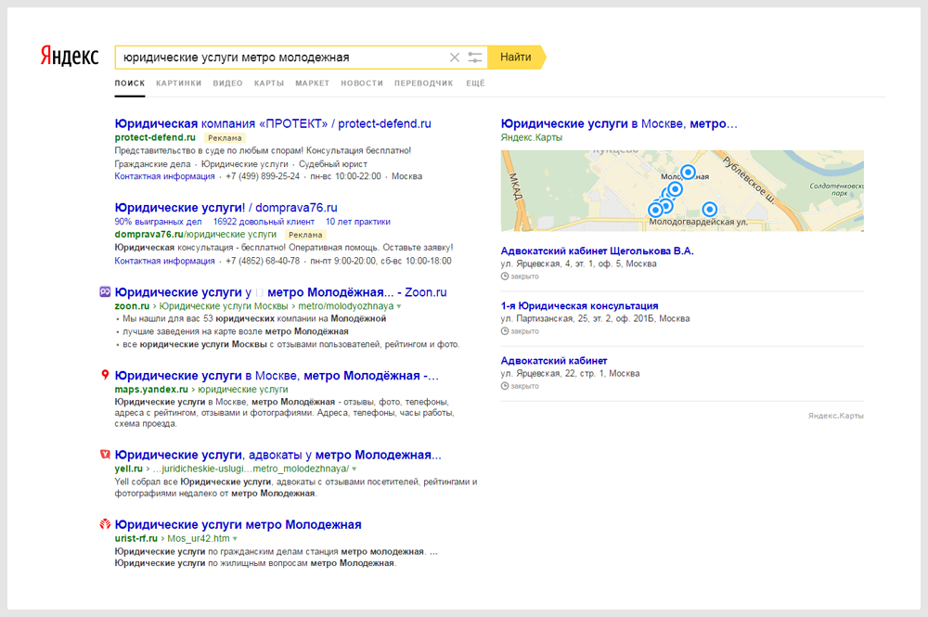The width and height of the screenshot is (928, 617).
Task: Expand dropdown arrow next to zoon.ru path
Action: pos(399,306)
